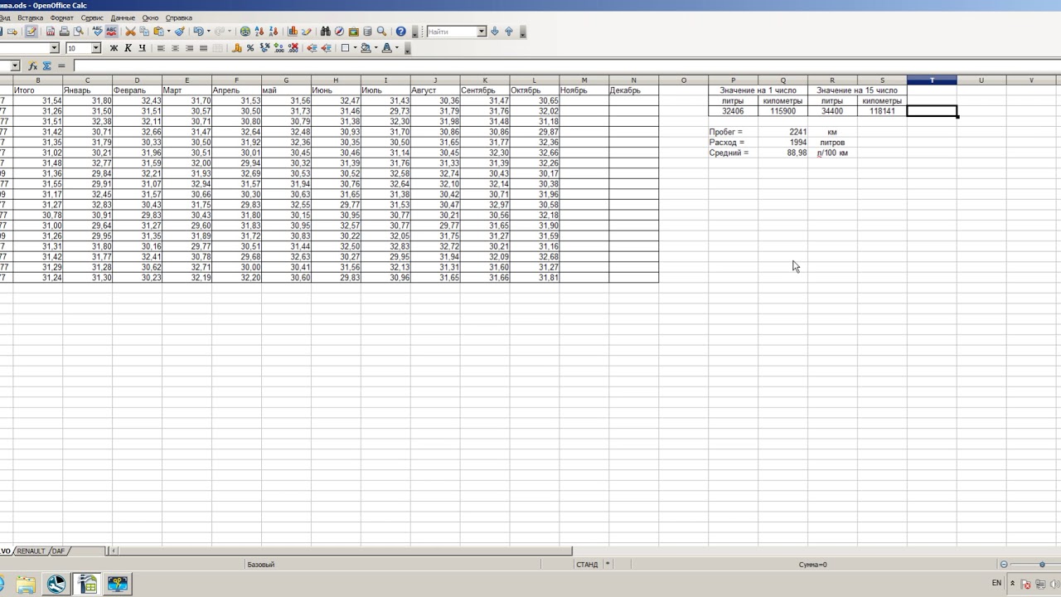The height and width of the screenshot is (597, 1061).
Task: Switch to RENAULT sheet tab
Action: [x=31, y=551]
